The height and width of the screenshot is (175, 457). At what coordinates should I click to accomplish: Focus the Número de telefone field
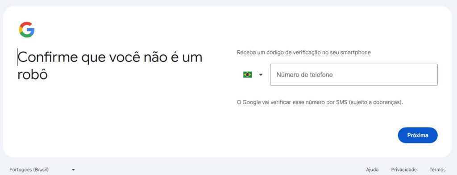(354, 75)
